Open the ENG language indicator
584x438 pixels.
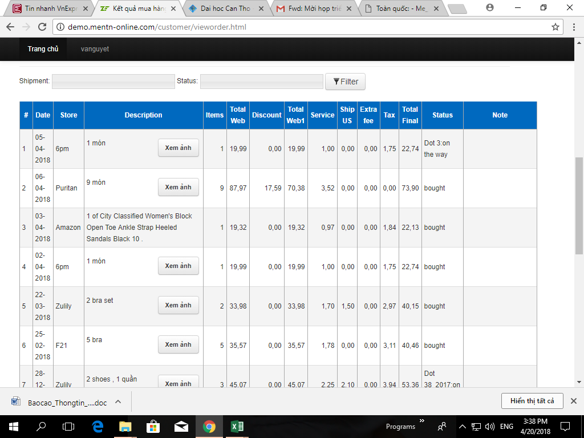[506, 427]
